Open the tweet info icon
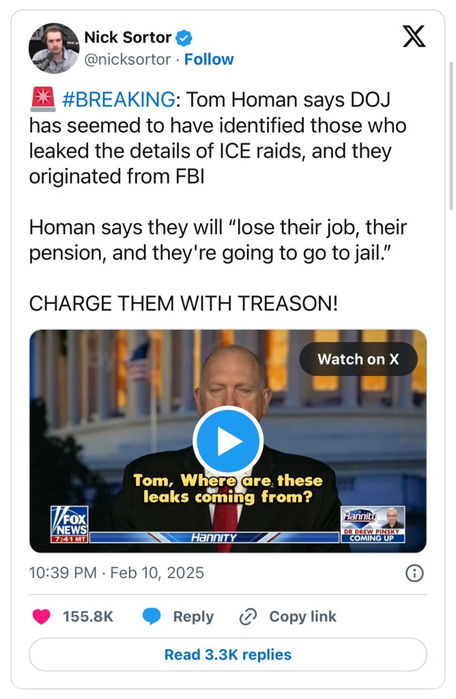The height and width of the screenshot is (699, 456). click(x=414, y=573)
